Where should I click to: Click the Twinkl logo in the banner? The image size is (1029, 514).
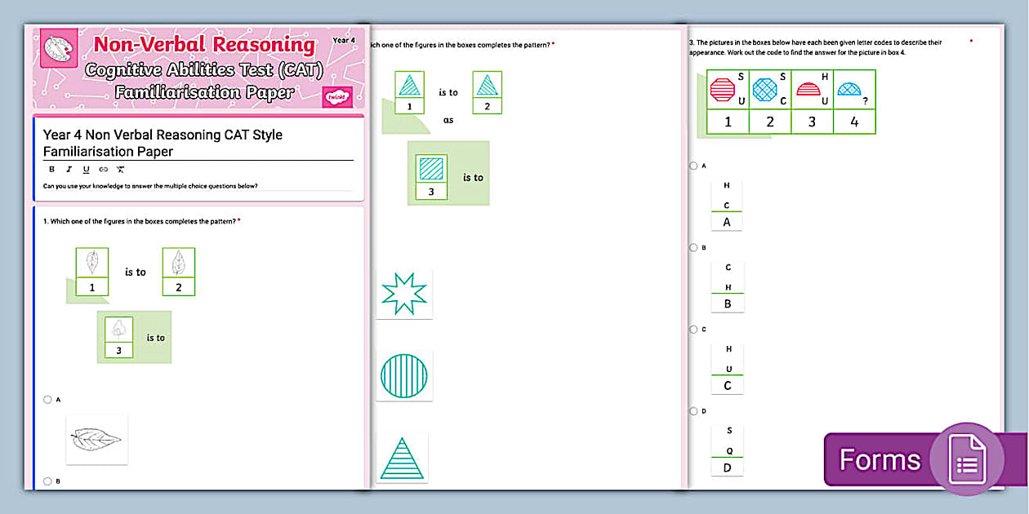(x=337, y=97)
